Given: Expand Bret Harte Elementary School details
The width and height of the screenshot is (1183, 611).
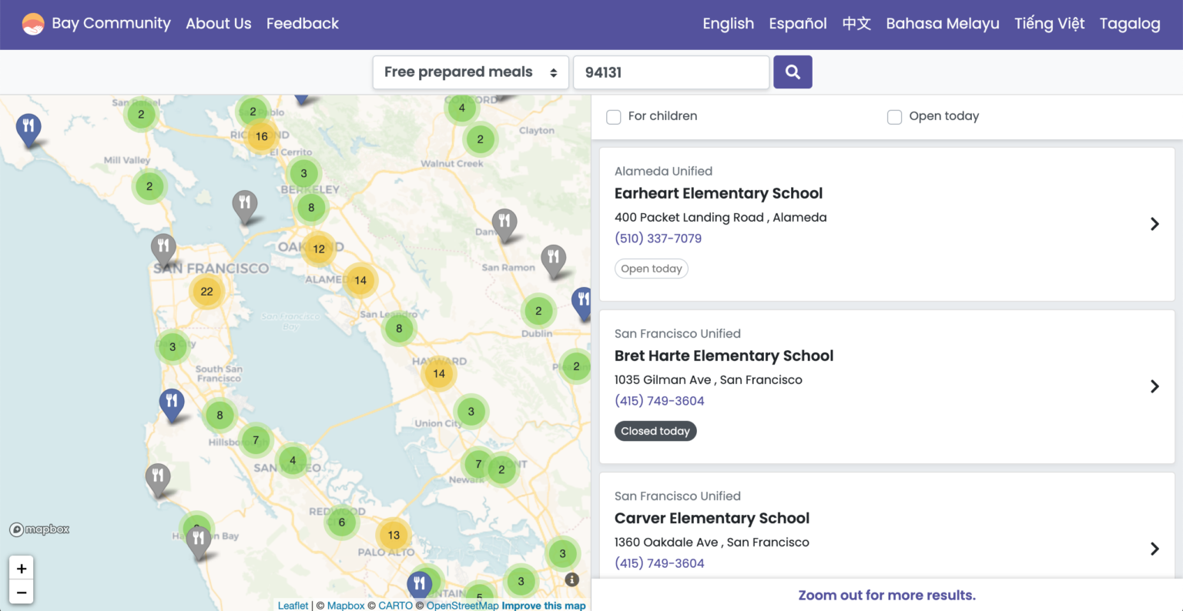Looking at the screenshot, I should (x=1155, y=386).
